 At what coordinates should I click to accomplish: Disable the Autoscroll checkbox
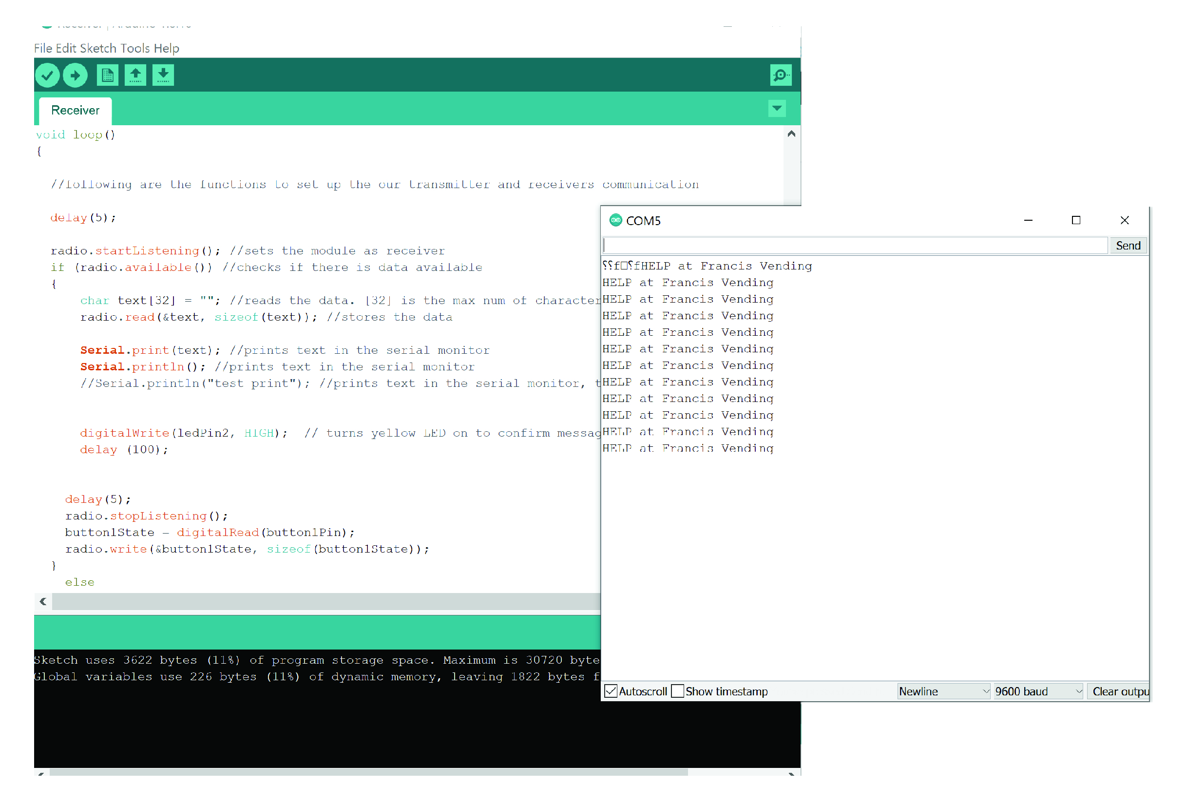[611, 691]
